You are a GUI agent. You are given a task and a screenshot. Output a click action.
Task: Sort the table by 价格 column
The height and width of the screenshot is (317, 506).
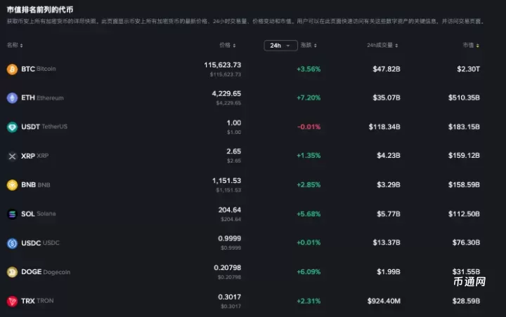click(226, 45)
